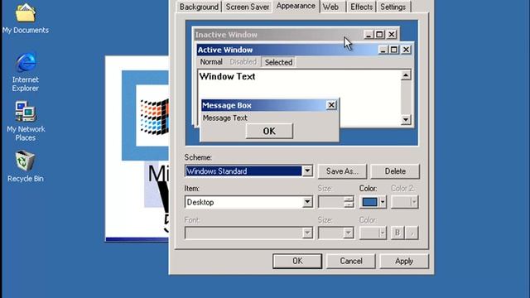Click Normal menu item in preview
530x298 pixels.
coord(211,62)
